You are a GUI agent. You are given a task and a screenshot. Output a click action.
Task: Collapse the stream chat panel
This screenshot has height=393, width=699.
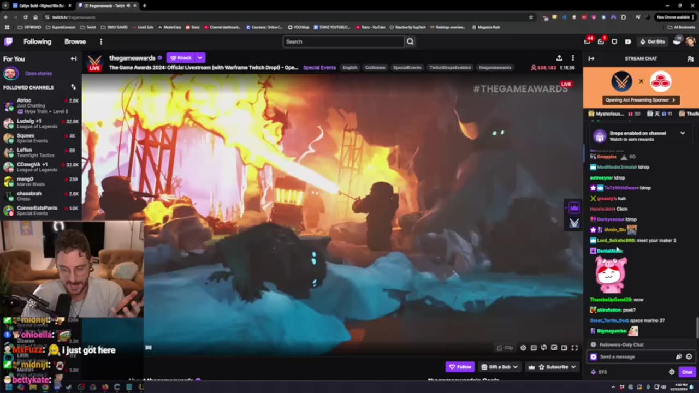tap(591, 58)
